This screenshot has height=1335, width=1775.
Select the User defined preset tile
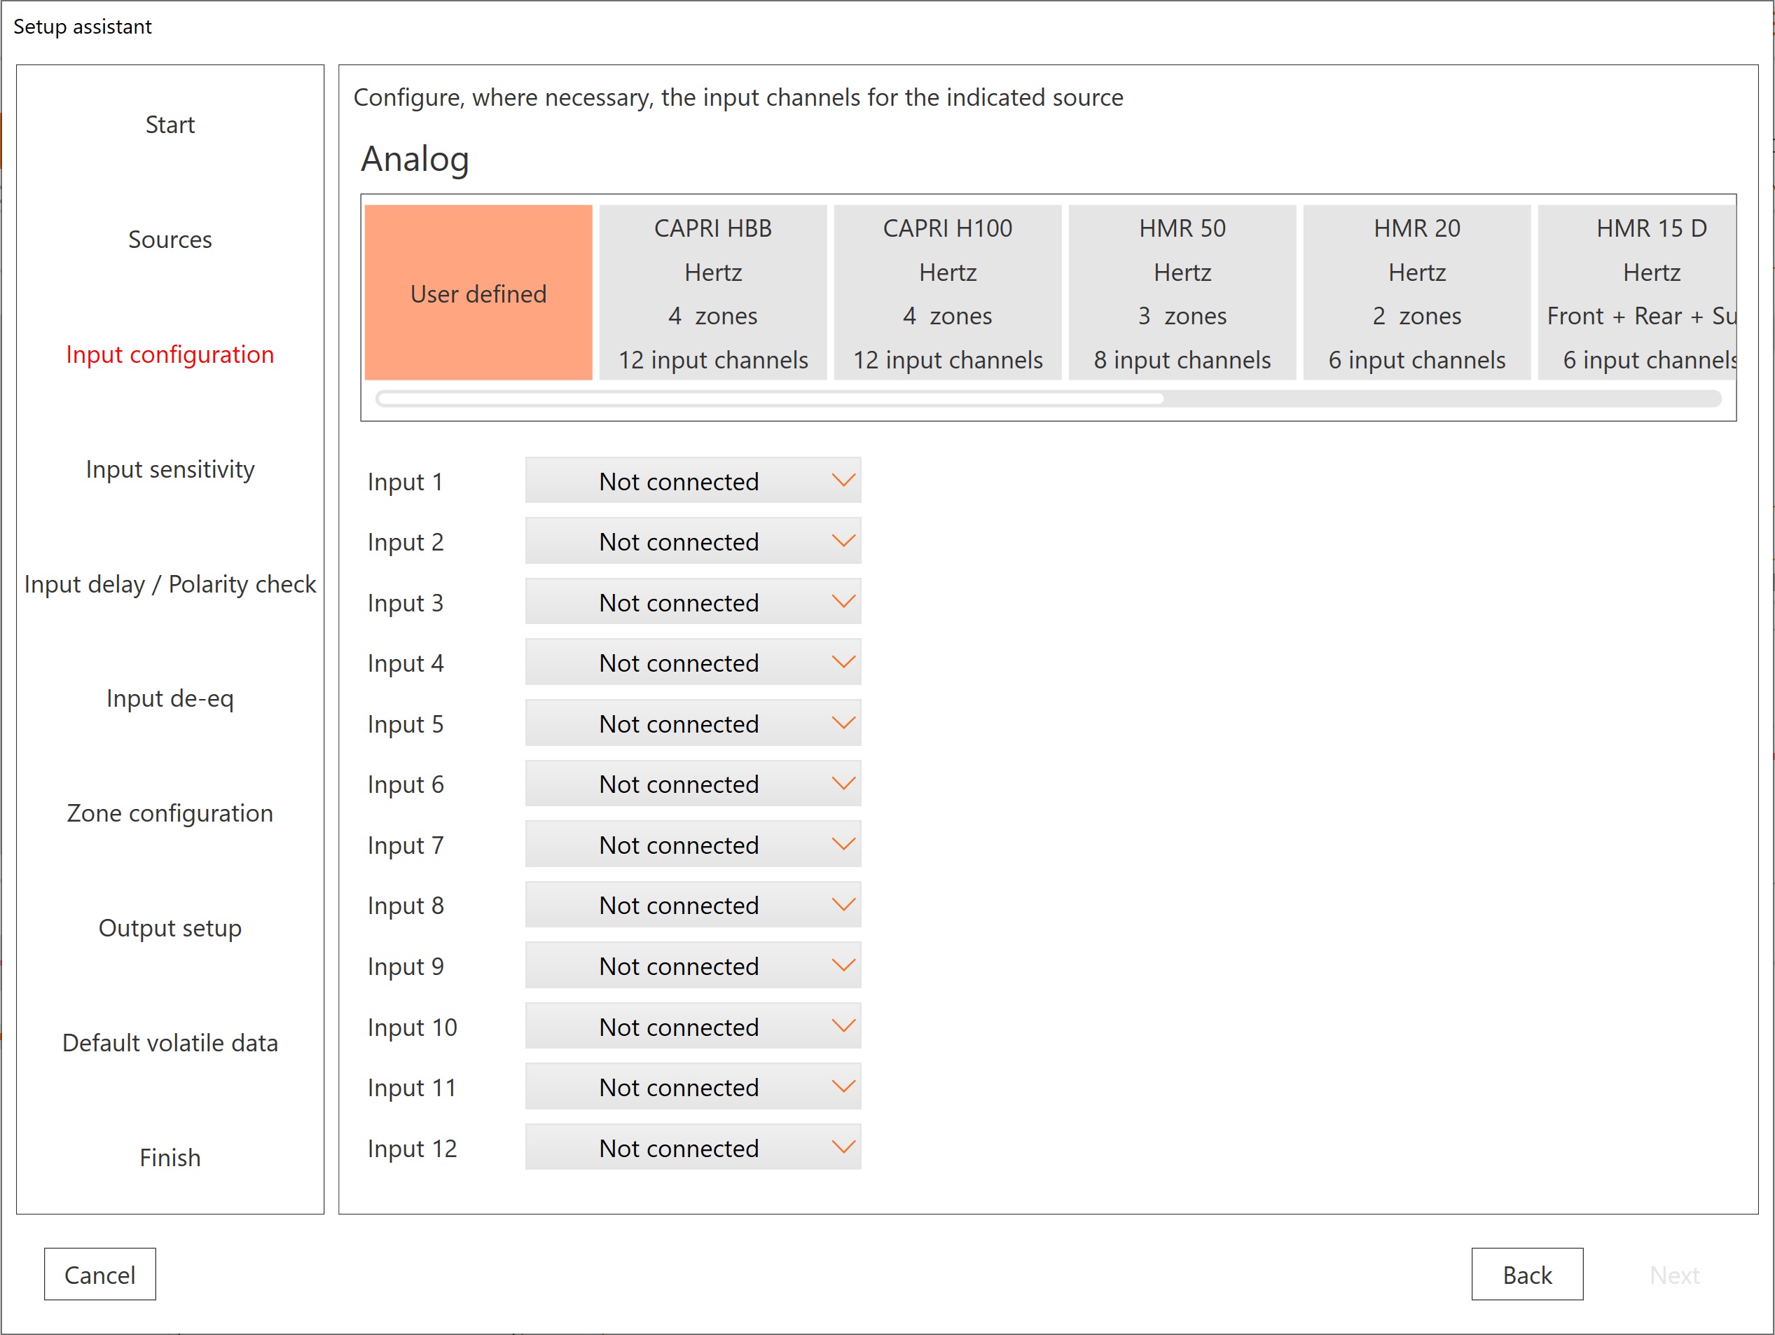pos(478,293)
